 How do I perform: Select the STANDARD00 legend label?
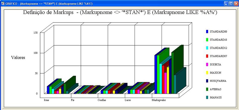pos(218,31)
